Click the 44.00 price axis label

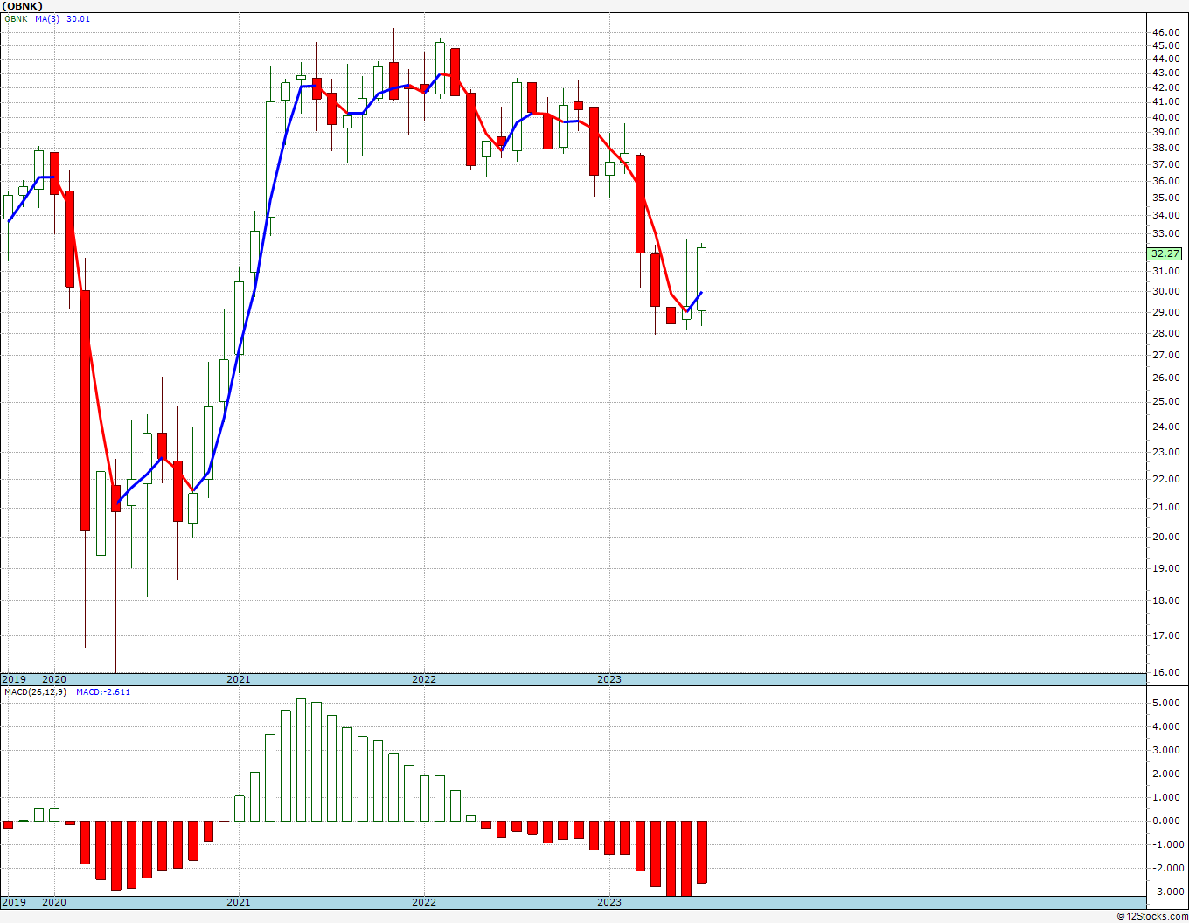[1165, 59]
